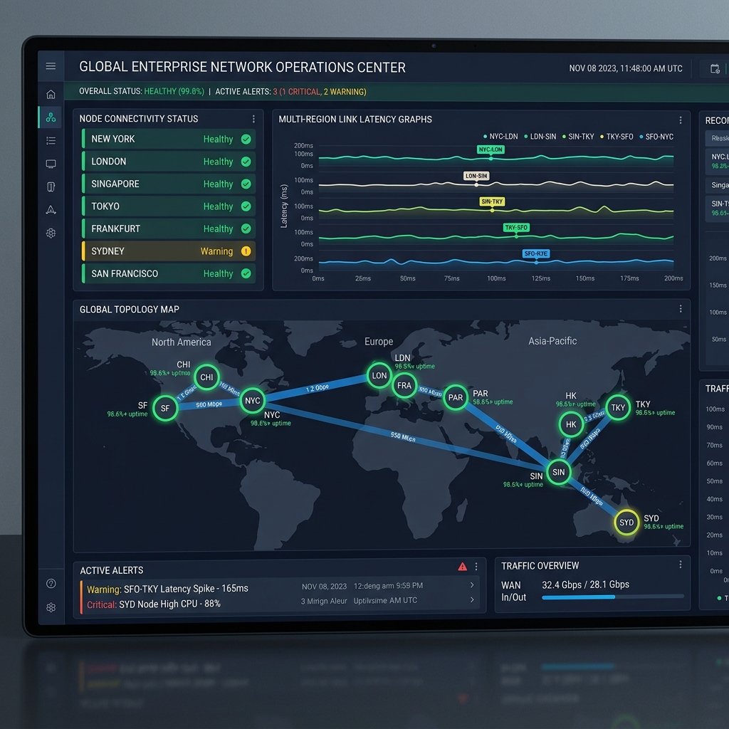
Task: Click the NYC-LON marker on latency graph
Action: 491,150
